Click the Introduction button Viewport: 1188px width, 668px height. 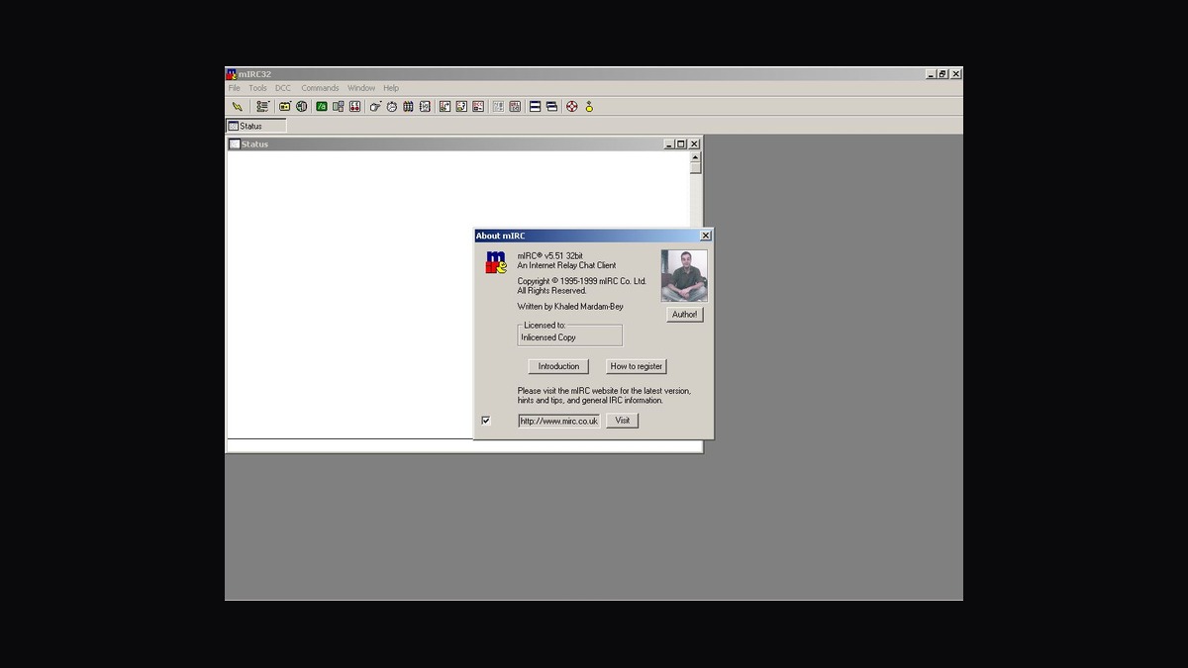[558, 366]
